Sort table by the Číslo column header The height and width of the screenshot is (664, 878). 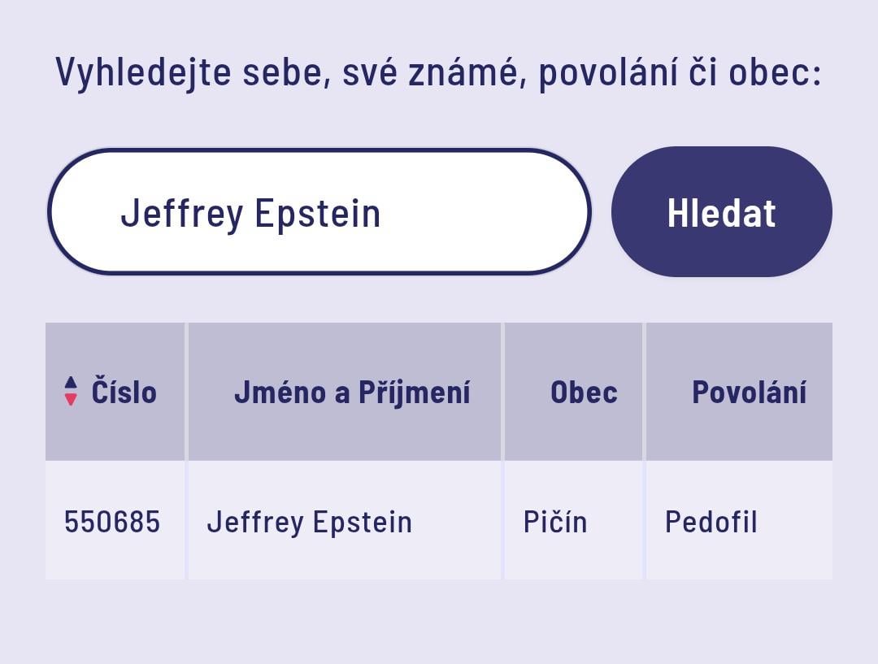[124, 392]
